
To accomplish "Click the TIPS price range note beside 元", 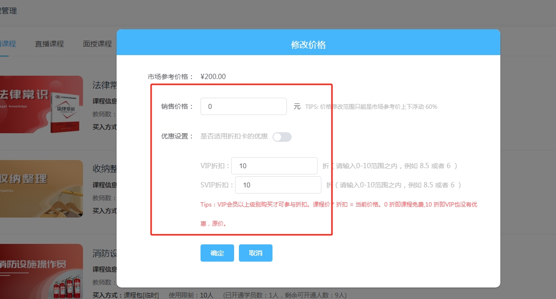I will click(x=371, y=107).
